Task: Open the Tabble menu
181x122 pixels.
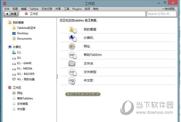Action: point(34,9)
